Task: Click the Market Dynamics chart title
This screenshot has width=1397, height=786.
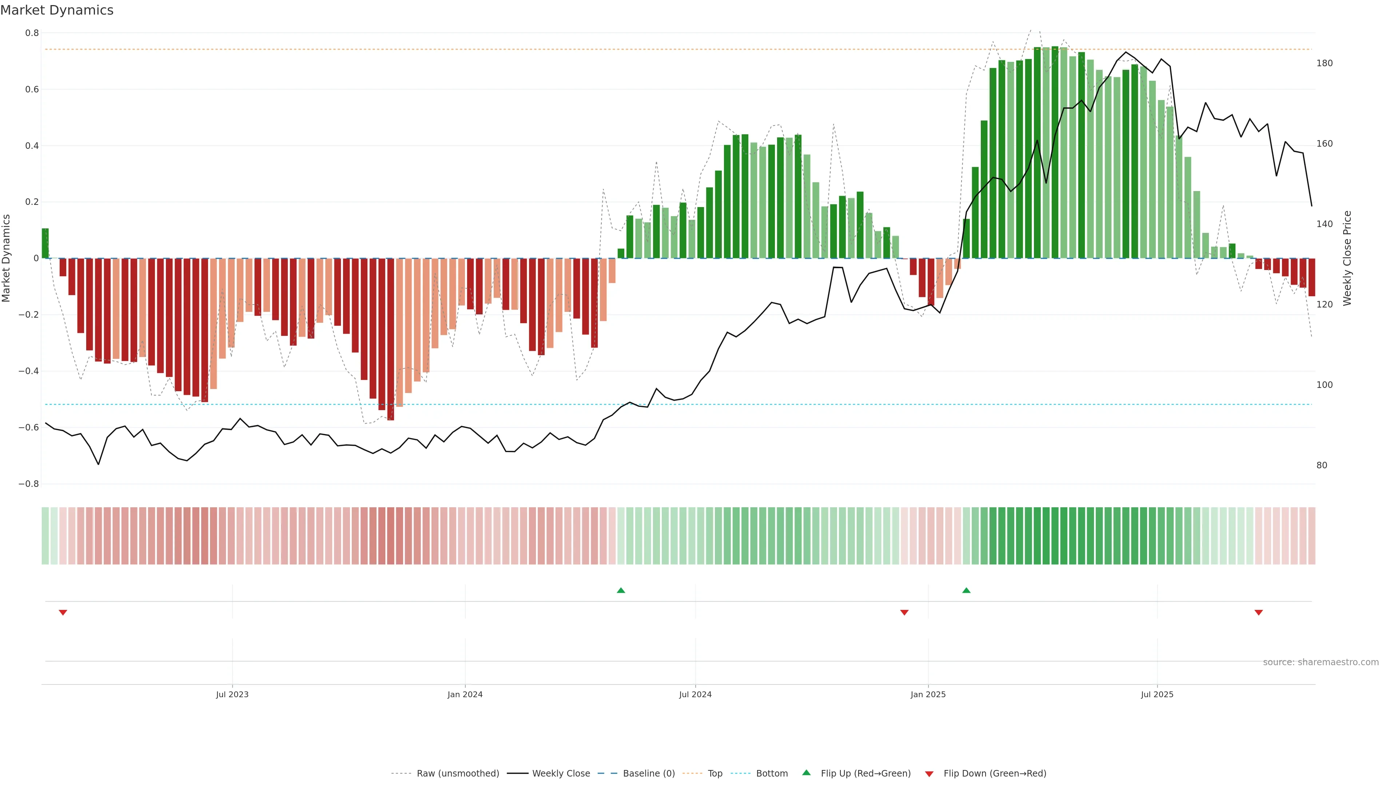Action: point(57,10)
